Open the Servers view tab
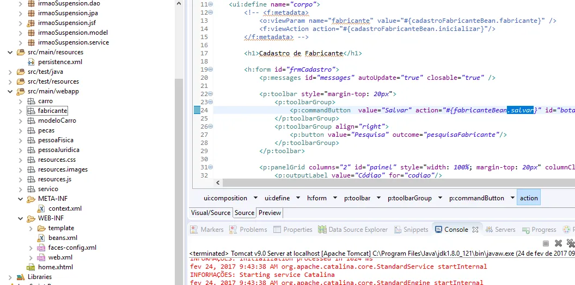Screen dimensions: 575x285 click(x=500, y=230)
